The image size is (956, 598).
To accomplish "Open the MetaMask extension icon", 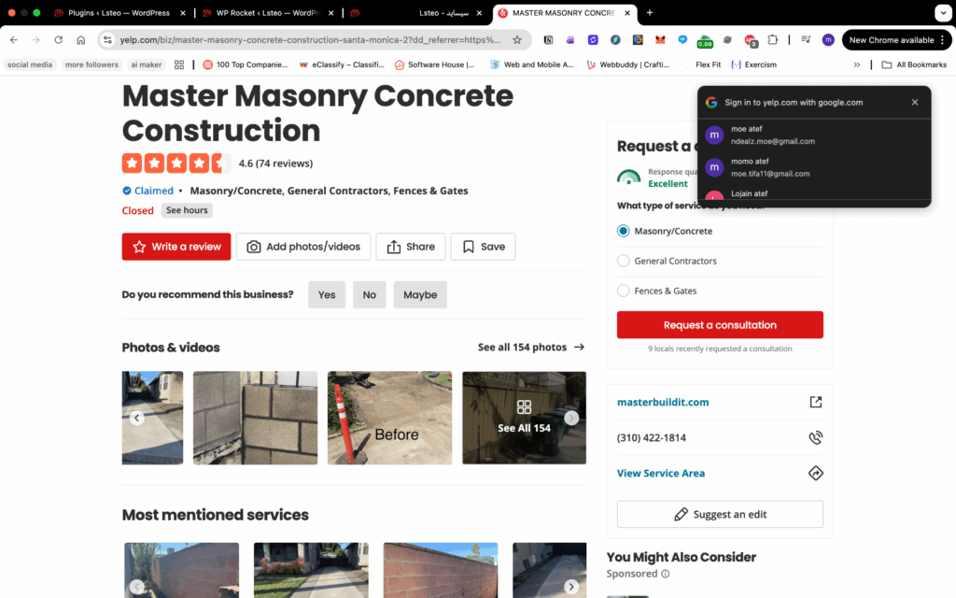I will pos(660,39).
